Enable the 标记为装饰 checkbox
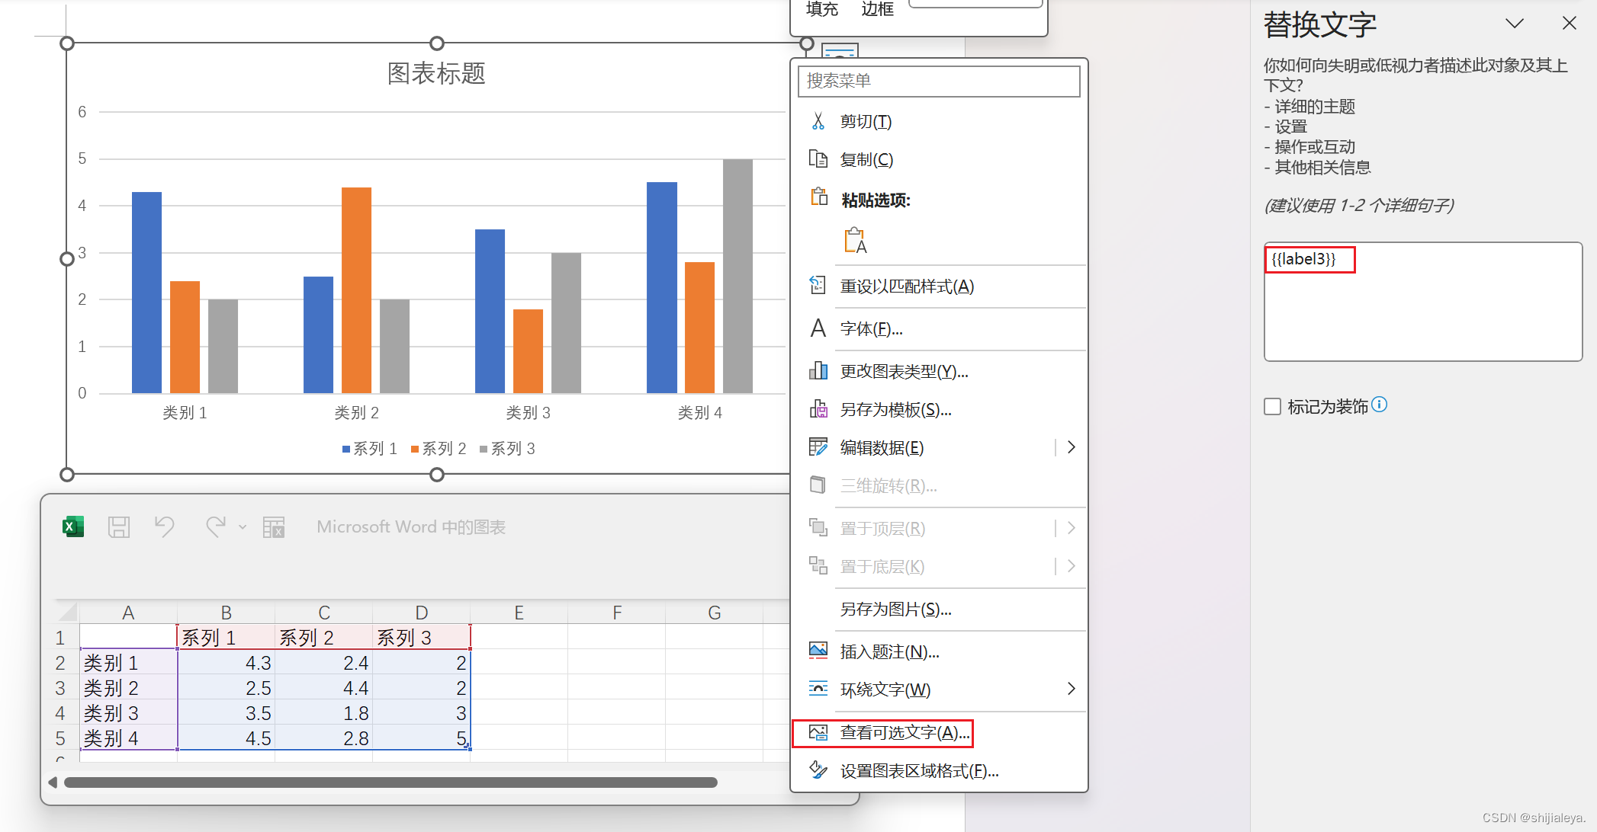 click(x=1272, y=407)
